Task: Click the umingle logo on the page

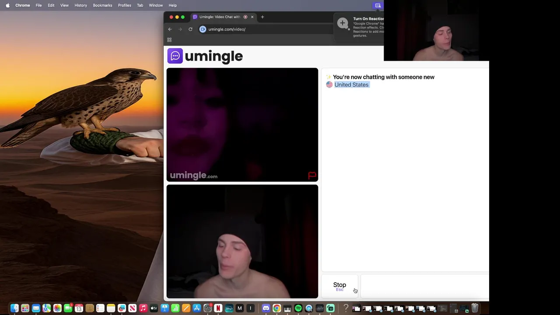Action: [x=205, y=56]
